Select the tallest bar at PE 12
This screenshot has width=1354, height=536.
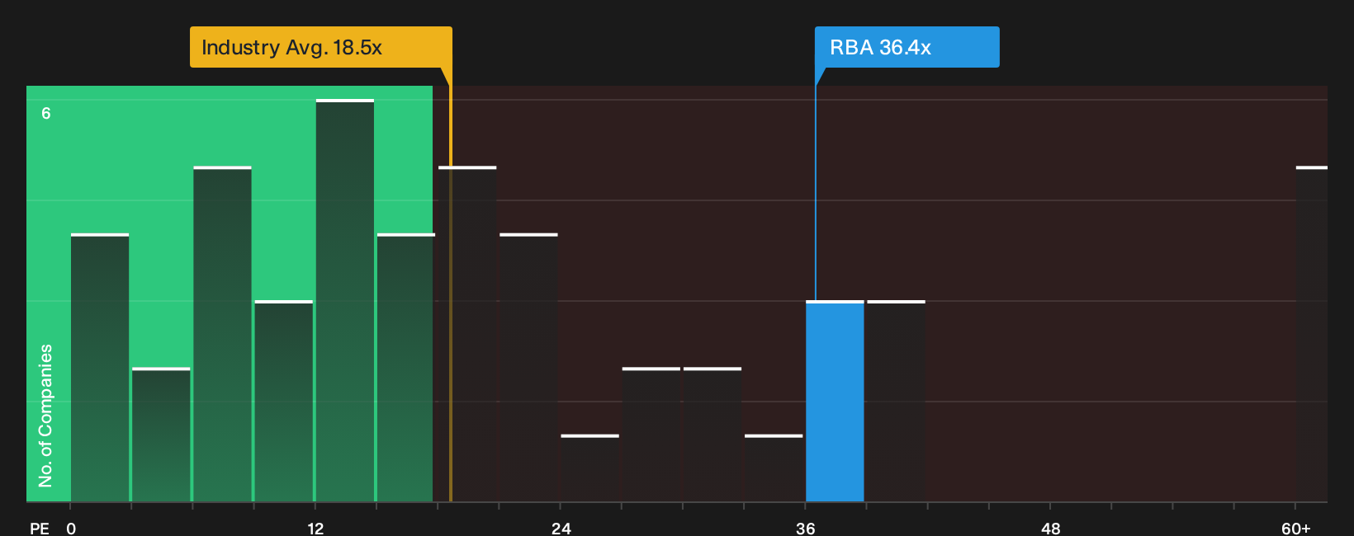pyautogui.click(x=345, y=301)
